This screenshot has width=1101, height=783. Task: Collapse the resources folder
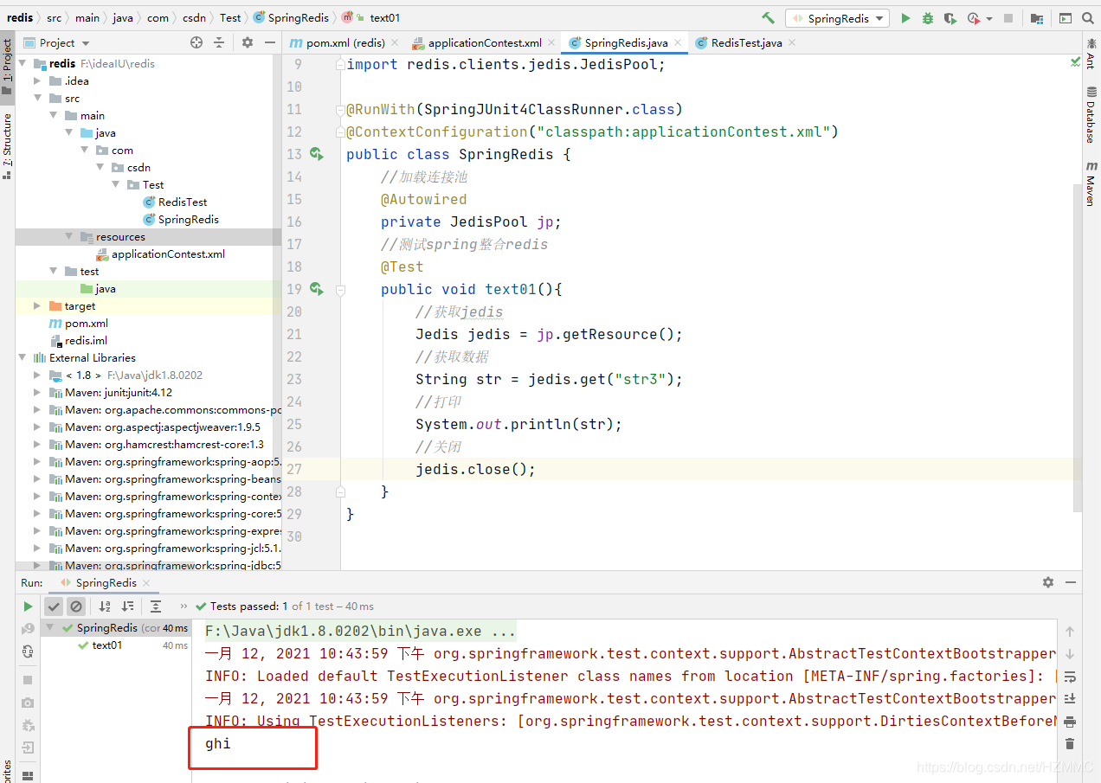[69, 236]
